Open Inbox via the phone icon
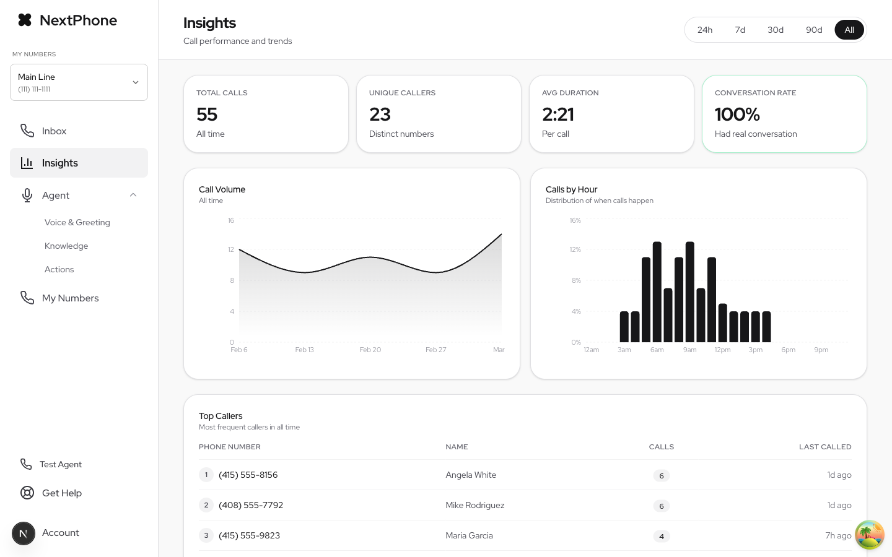 click(x=27, y=131)
